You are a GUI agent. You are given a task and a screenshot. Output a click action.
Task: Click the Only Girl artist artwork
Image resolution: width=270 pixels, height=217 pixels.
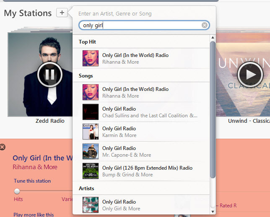[91, 205]
